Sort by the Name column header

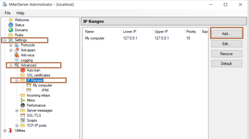point(102,32)
